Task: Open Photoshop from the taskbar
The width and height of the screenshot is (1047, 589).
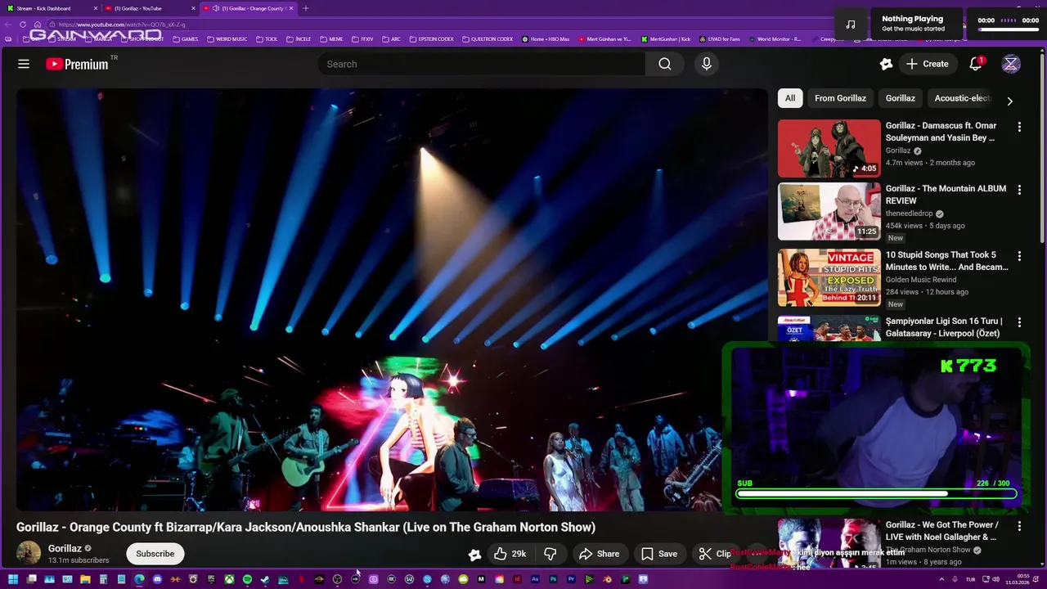Action: point(553,579)
